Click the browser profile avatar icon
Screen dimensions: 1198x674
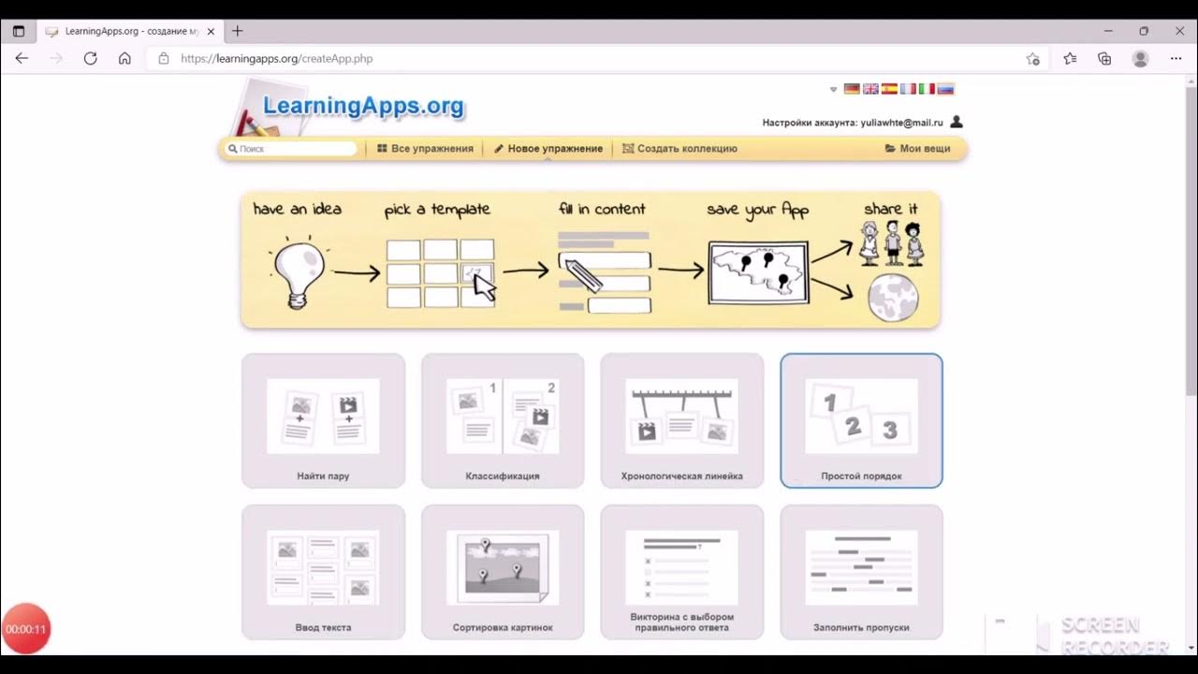(x=1140, y=58)
